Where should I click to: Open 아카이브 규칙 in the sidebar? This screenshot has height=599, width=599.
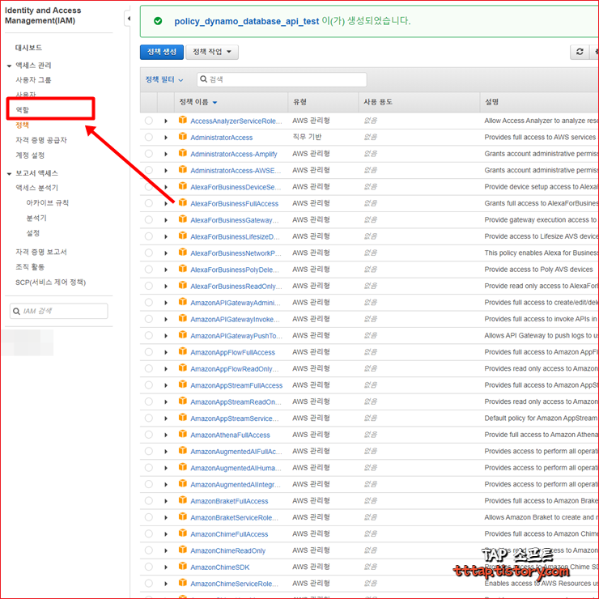tap(48, 203)
